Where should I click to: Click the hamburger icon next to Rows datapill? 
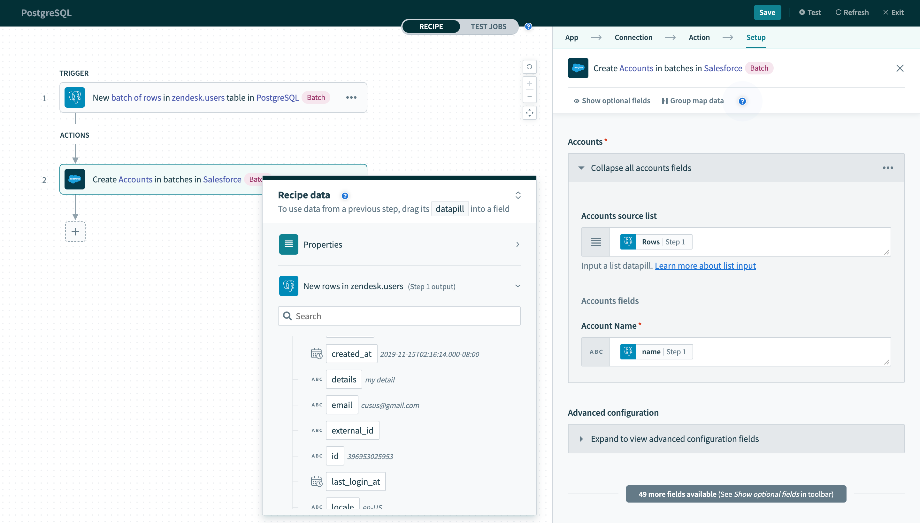[x=595, y=241]
